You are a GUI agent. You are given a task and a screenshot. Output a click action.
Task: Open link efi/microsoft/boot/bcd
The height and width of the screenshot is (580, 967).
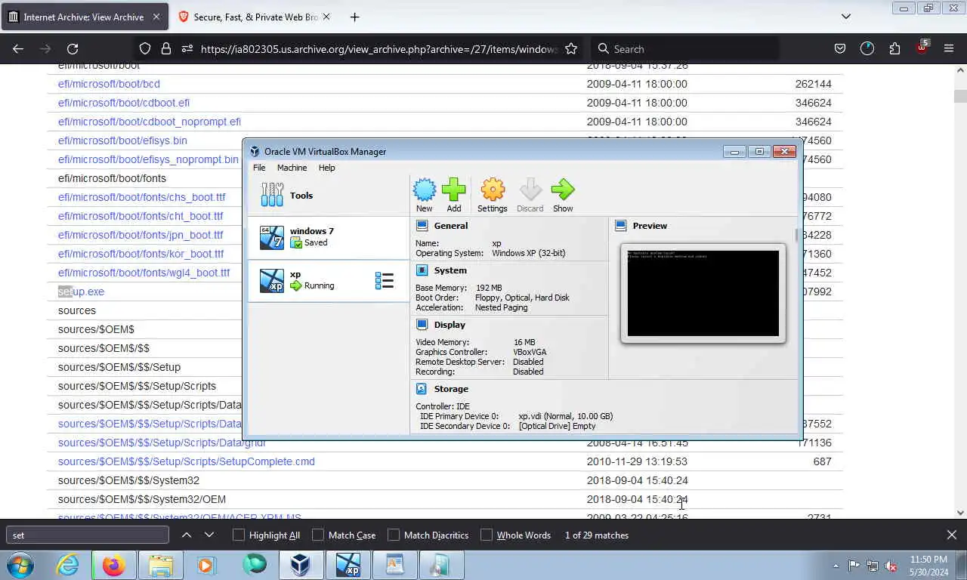tap(109, 84)
